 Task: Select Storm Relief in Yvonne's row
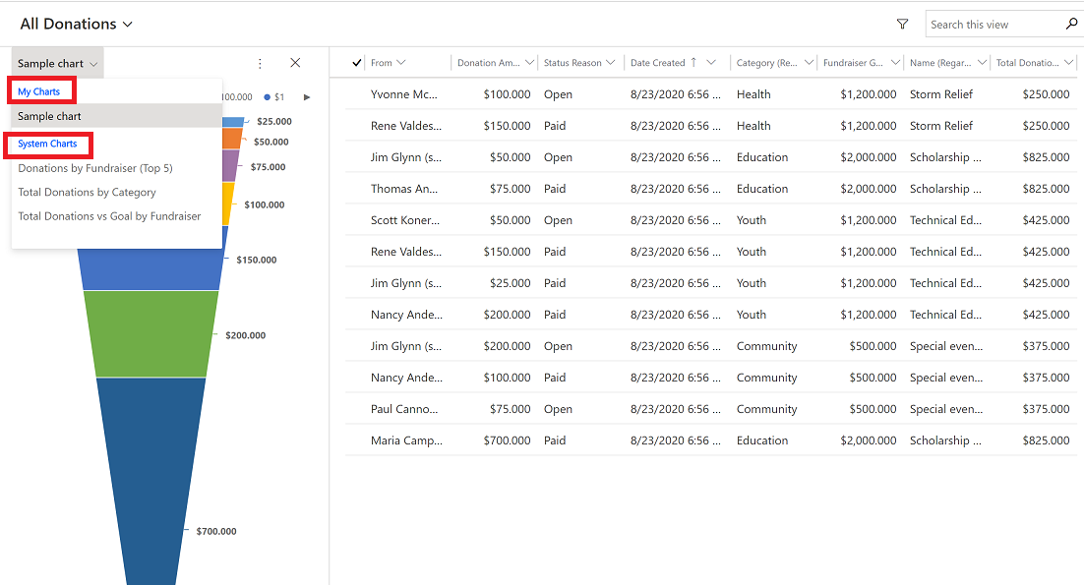pyautogui.click(x=941, y=94)
